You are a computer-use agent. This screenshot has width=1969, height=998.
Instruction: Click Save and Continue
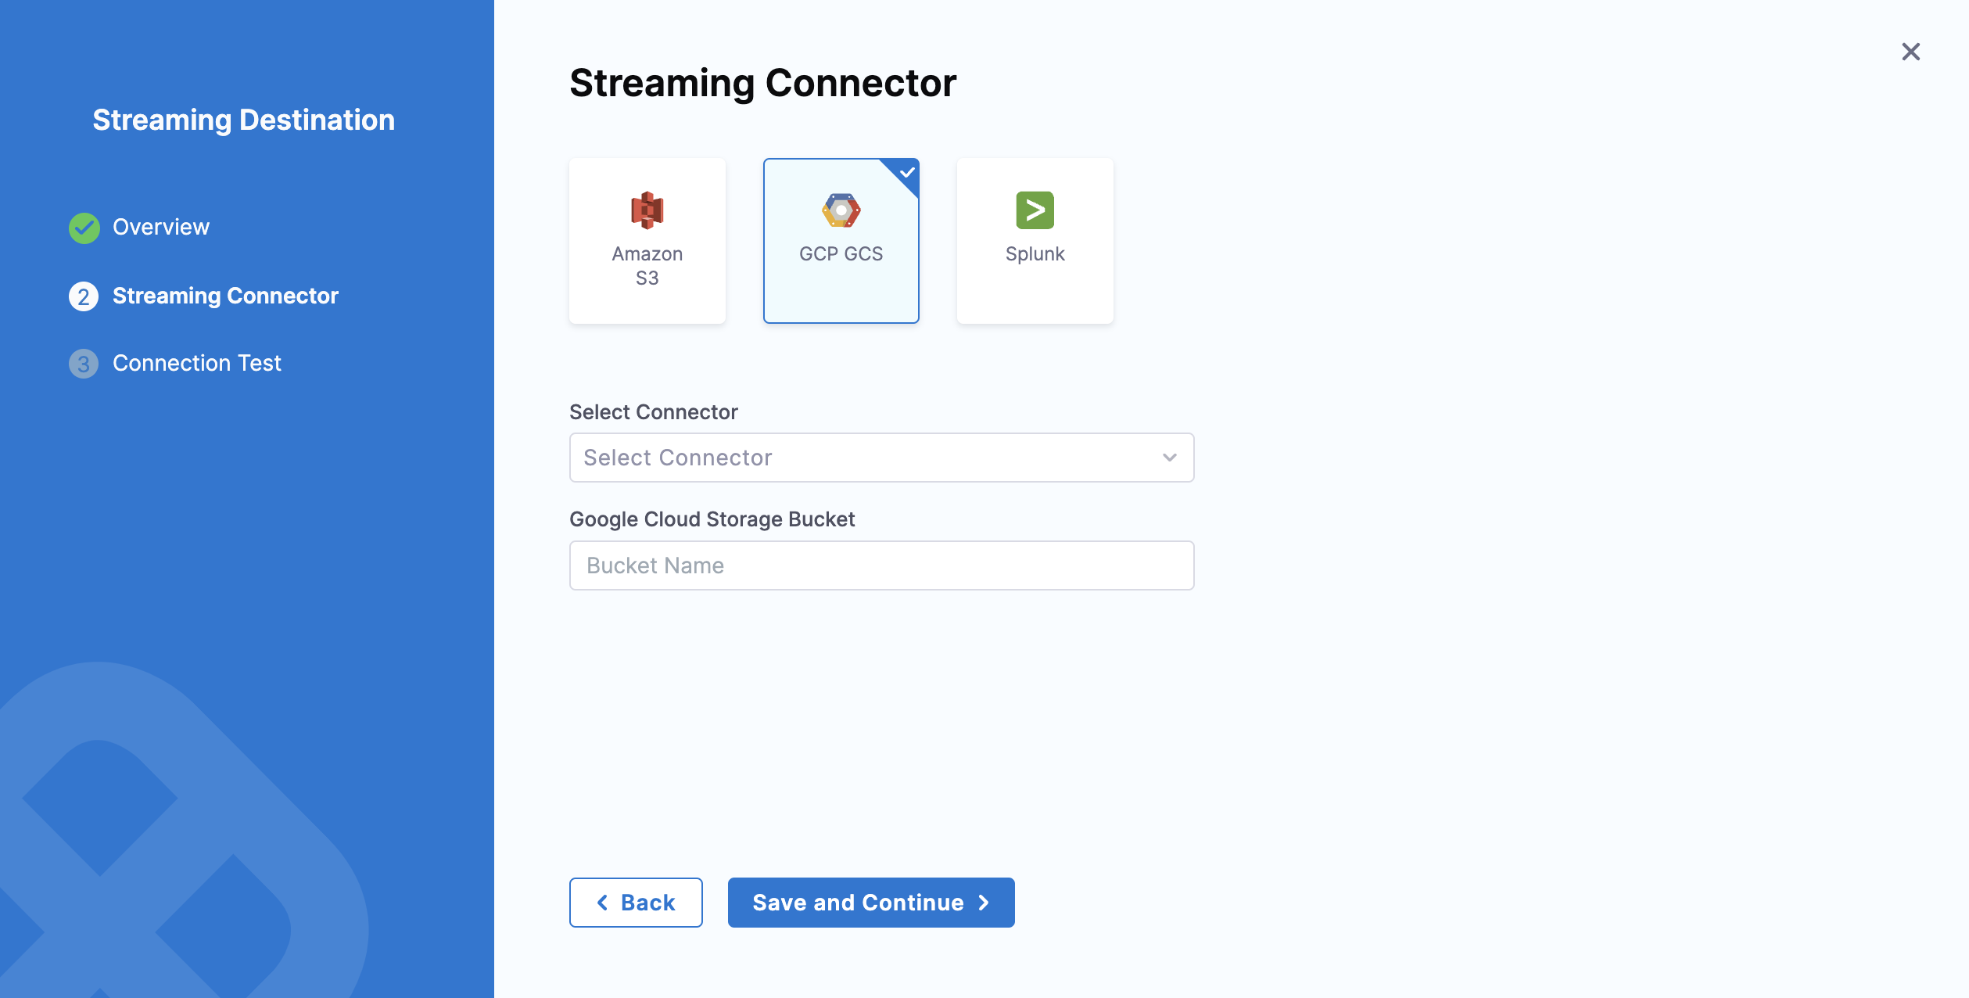[x=870, y=903]
